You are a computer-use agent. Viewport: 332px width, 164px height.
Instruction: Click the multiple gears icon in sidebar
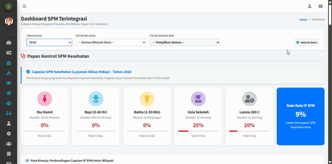click(x=9, y=53)
